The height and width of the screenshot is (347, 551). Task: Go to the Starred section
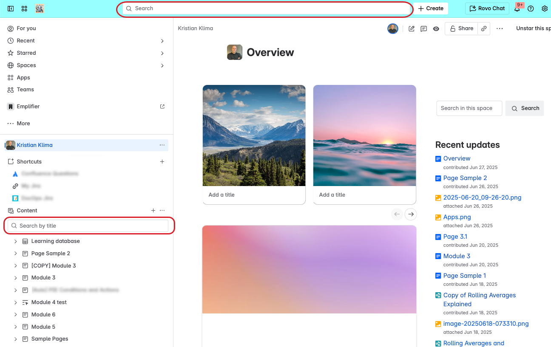click(26, 53)
